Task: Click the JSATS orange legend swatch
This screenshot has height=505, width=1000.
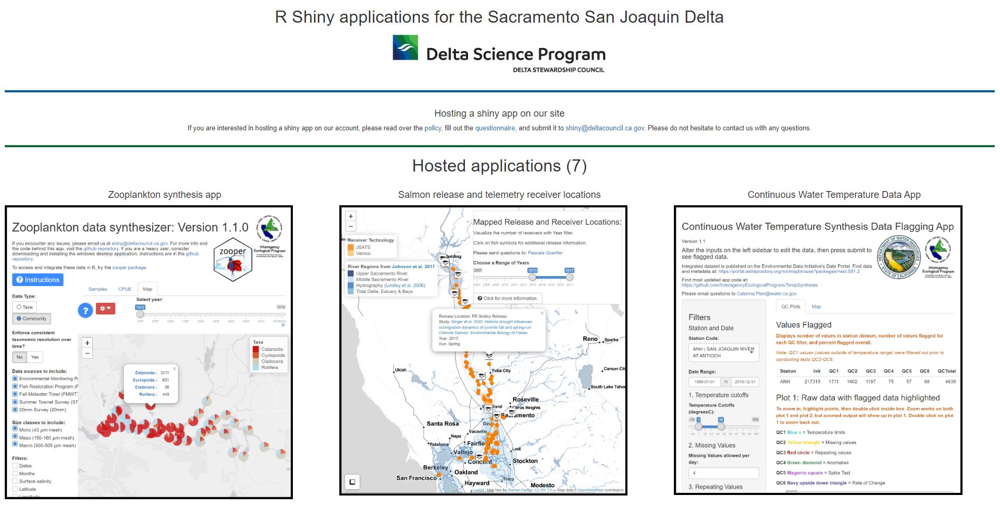Action: (x=350, y=247)
